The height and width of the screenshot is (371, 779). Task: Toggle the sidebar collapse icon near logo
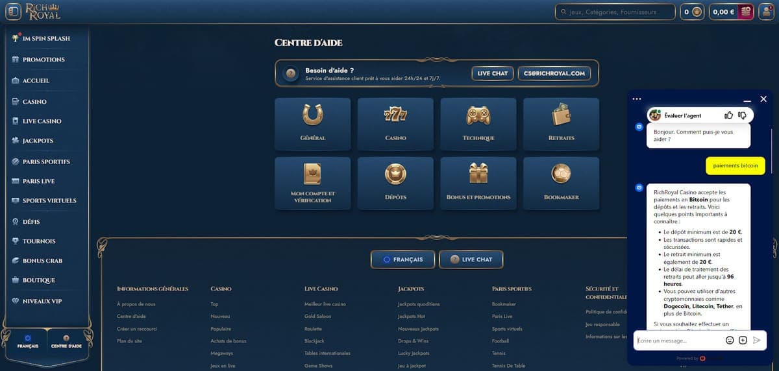pos(12,12)
